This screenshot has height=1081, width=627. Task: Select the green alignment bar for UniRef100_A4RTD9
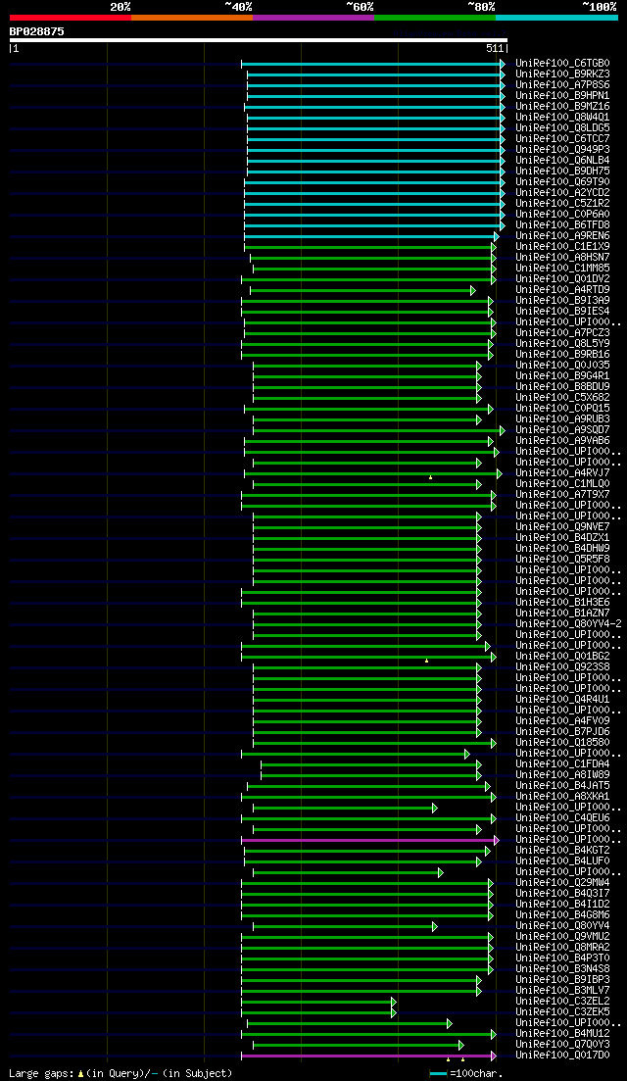tap(362, 290)
